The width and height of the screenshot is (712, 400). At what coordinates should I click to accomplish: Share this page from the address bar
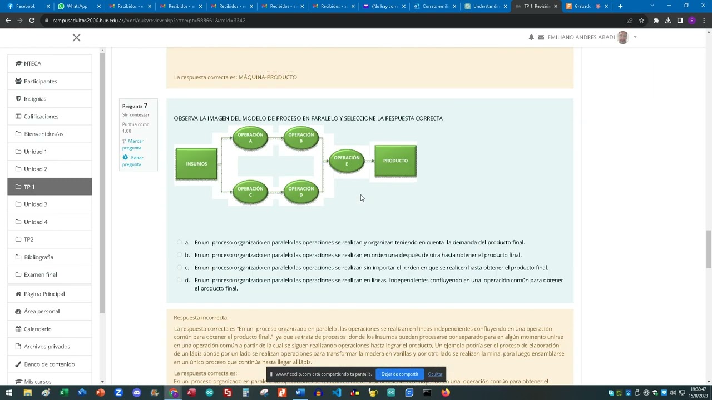pyautogui.click(x=629, y=21)
